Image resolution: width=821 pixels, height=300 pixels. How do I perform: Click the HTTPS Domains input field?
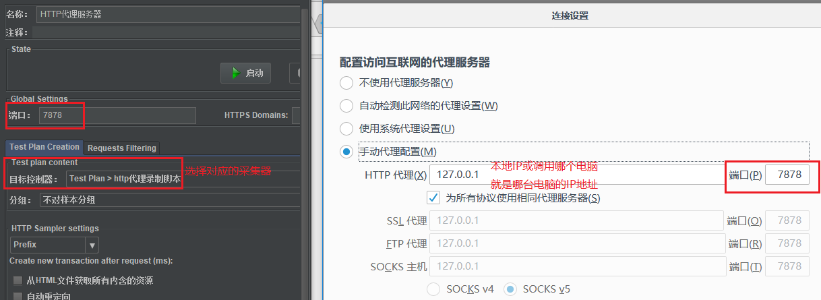pos(296,115)
